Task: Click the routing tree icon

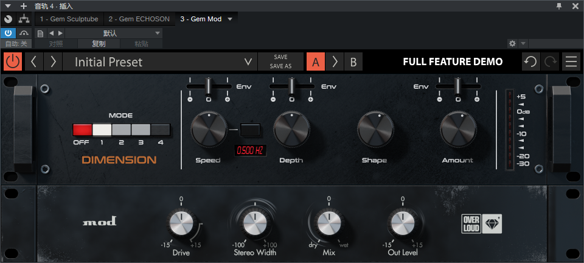Action: coord(24,19)
